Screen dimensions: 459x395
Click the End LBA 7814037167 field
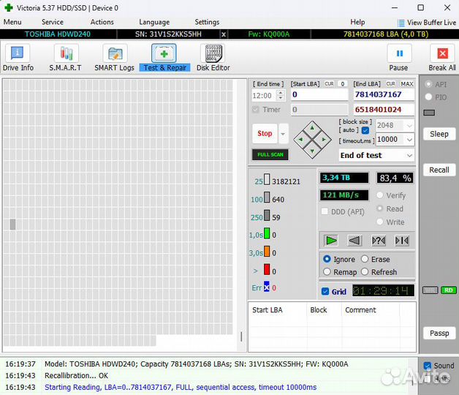point(384,94)
